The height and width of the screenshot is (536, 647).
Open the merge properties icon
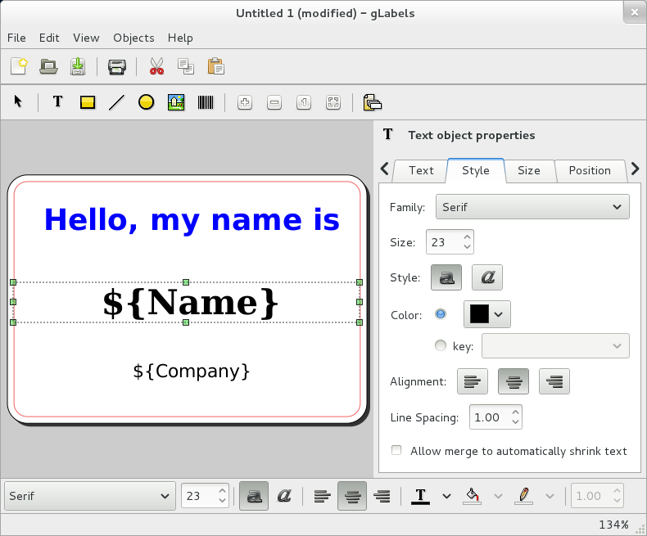pos(373,102)
